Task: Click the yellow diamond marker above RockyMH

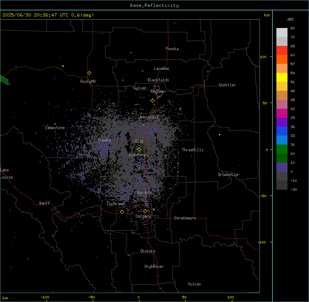Action: click(89, 73)
